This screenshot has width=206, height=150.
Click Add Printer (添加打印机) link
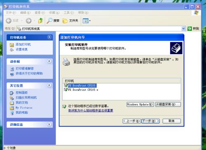pos(23,44)
